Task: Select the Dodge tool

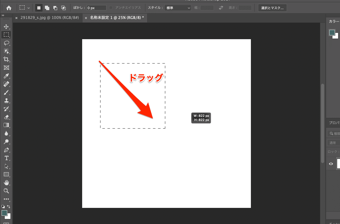Action: pyautogui.click(x=6, y=142)
